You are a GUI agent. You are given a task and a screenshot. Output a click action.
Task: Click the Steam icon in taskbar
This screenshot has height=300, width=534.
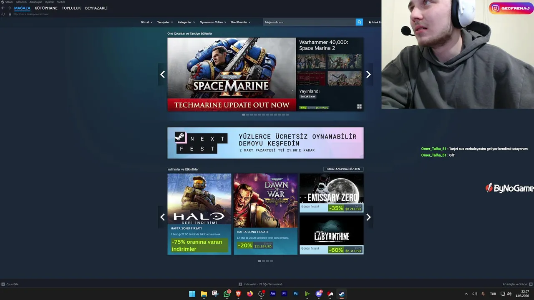tap(341, 294)
